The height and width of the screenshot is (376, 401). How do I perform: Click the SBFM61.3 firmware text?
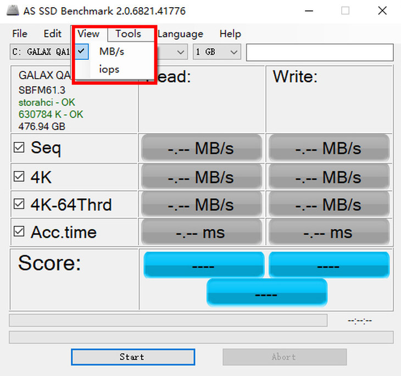coord(42,90)
